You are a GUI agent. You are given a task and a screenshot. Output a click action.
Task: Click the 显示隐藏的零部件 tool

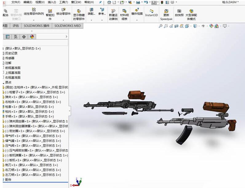point(79,15)
